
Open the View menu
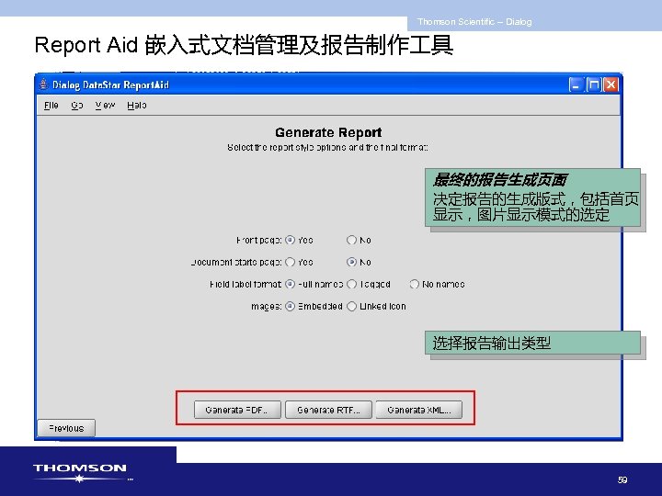coord(105,105)
